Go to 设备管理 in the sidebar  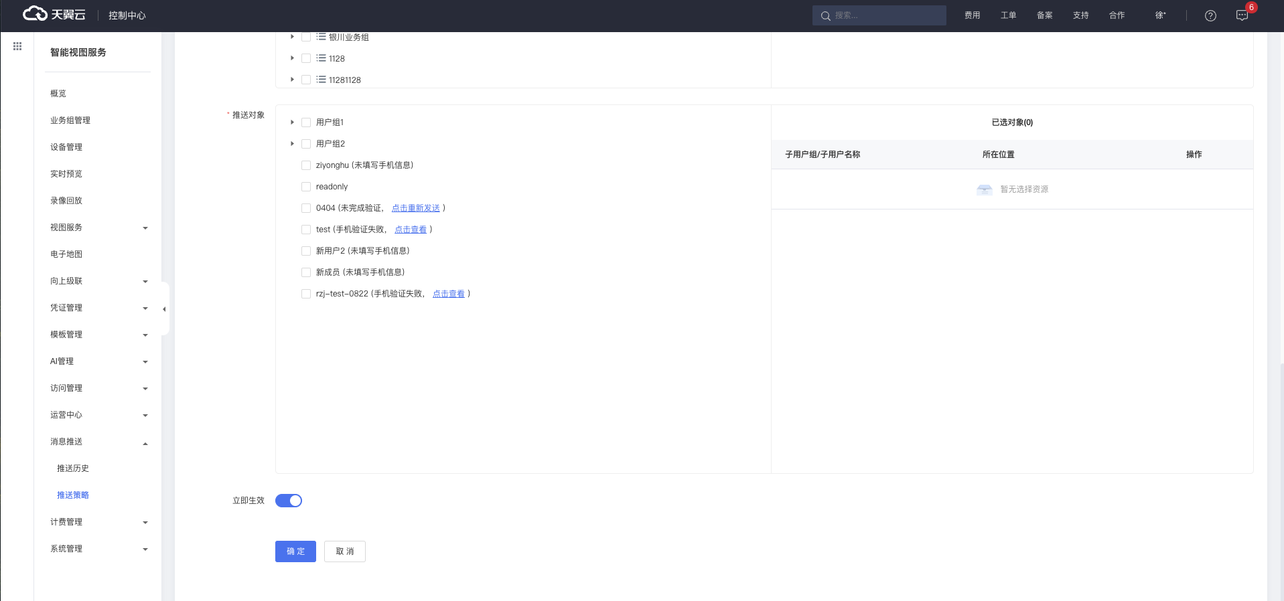click(66, 147)
